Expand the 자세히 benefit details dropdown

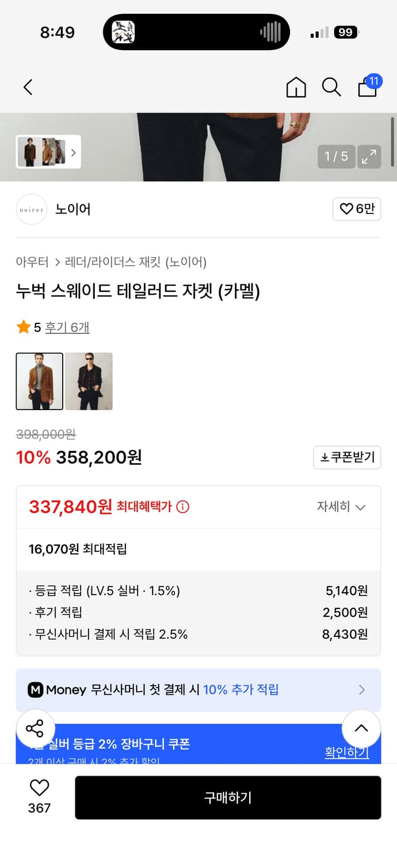pyautogui.click(x=342, y=506)
